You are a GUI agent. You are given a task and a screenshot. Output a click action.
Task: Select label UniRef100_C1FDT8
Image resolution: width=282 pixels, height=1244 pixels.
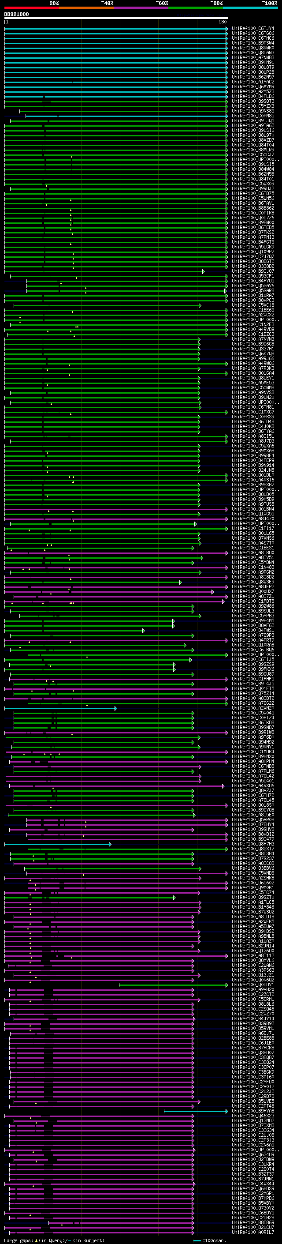(x=253, y=601)
